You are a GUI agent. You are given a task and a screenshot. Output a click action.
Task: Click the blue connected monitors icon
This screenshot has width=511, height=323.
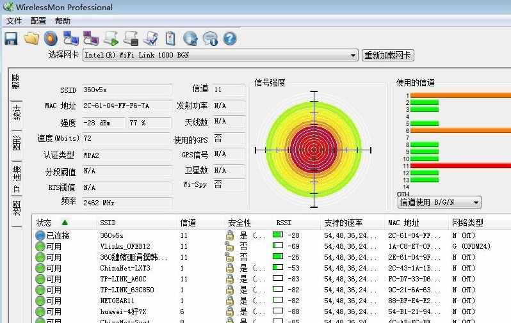pos(70,38)
